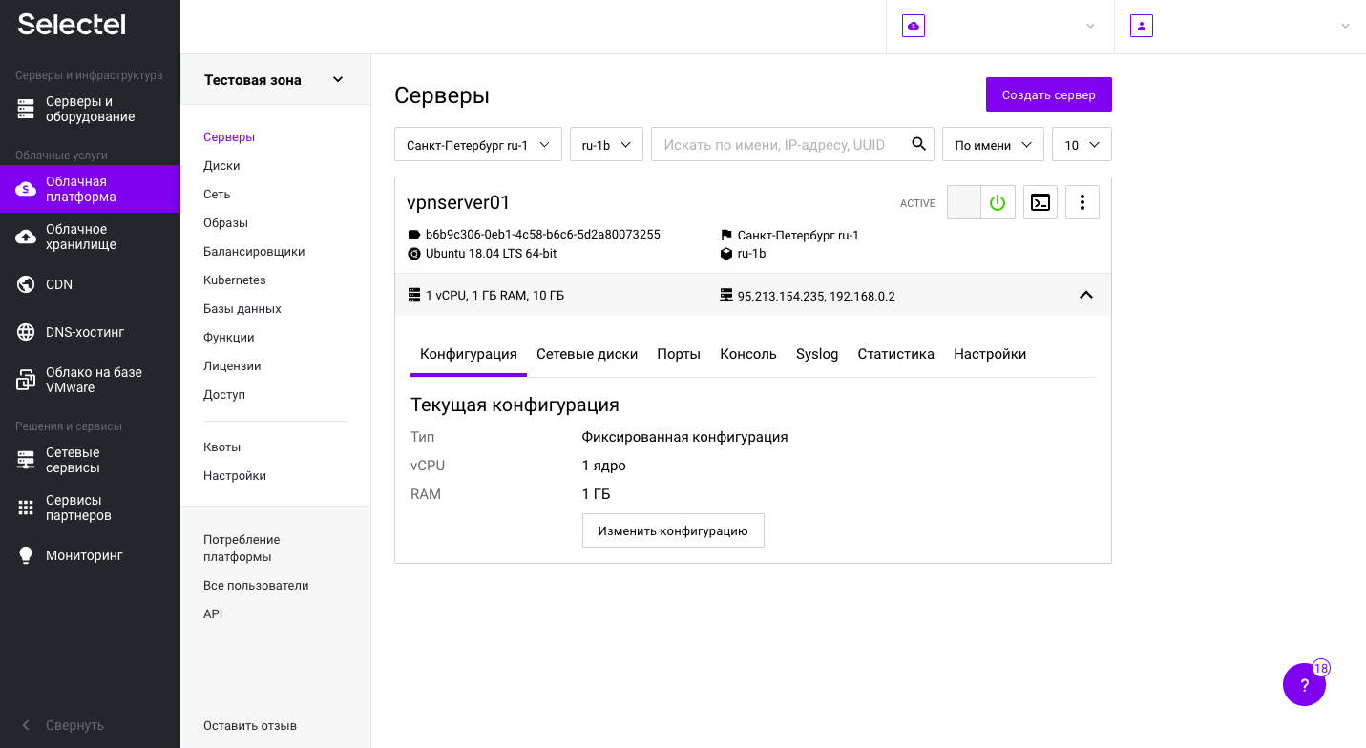Click the Создать сервер button

coord(1048,93)
